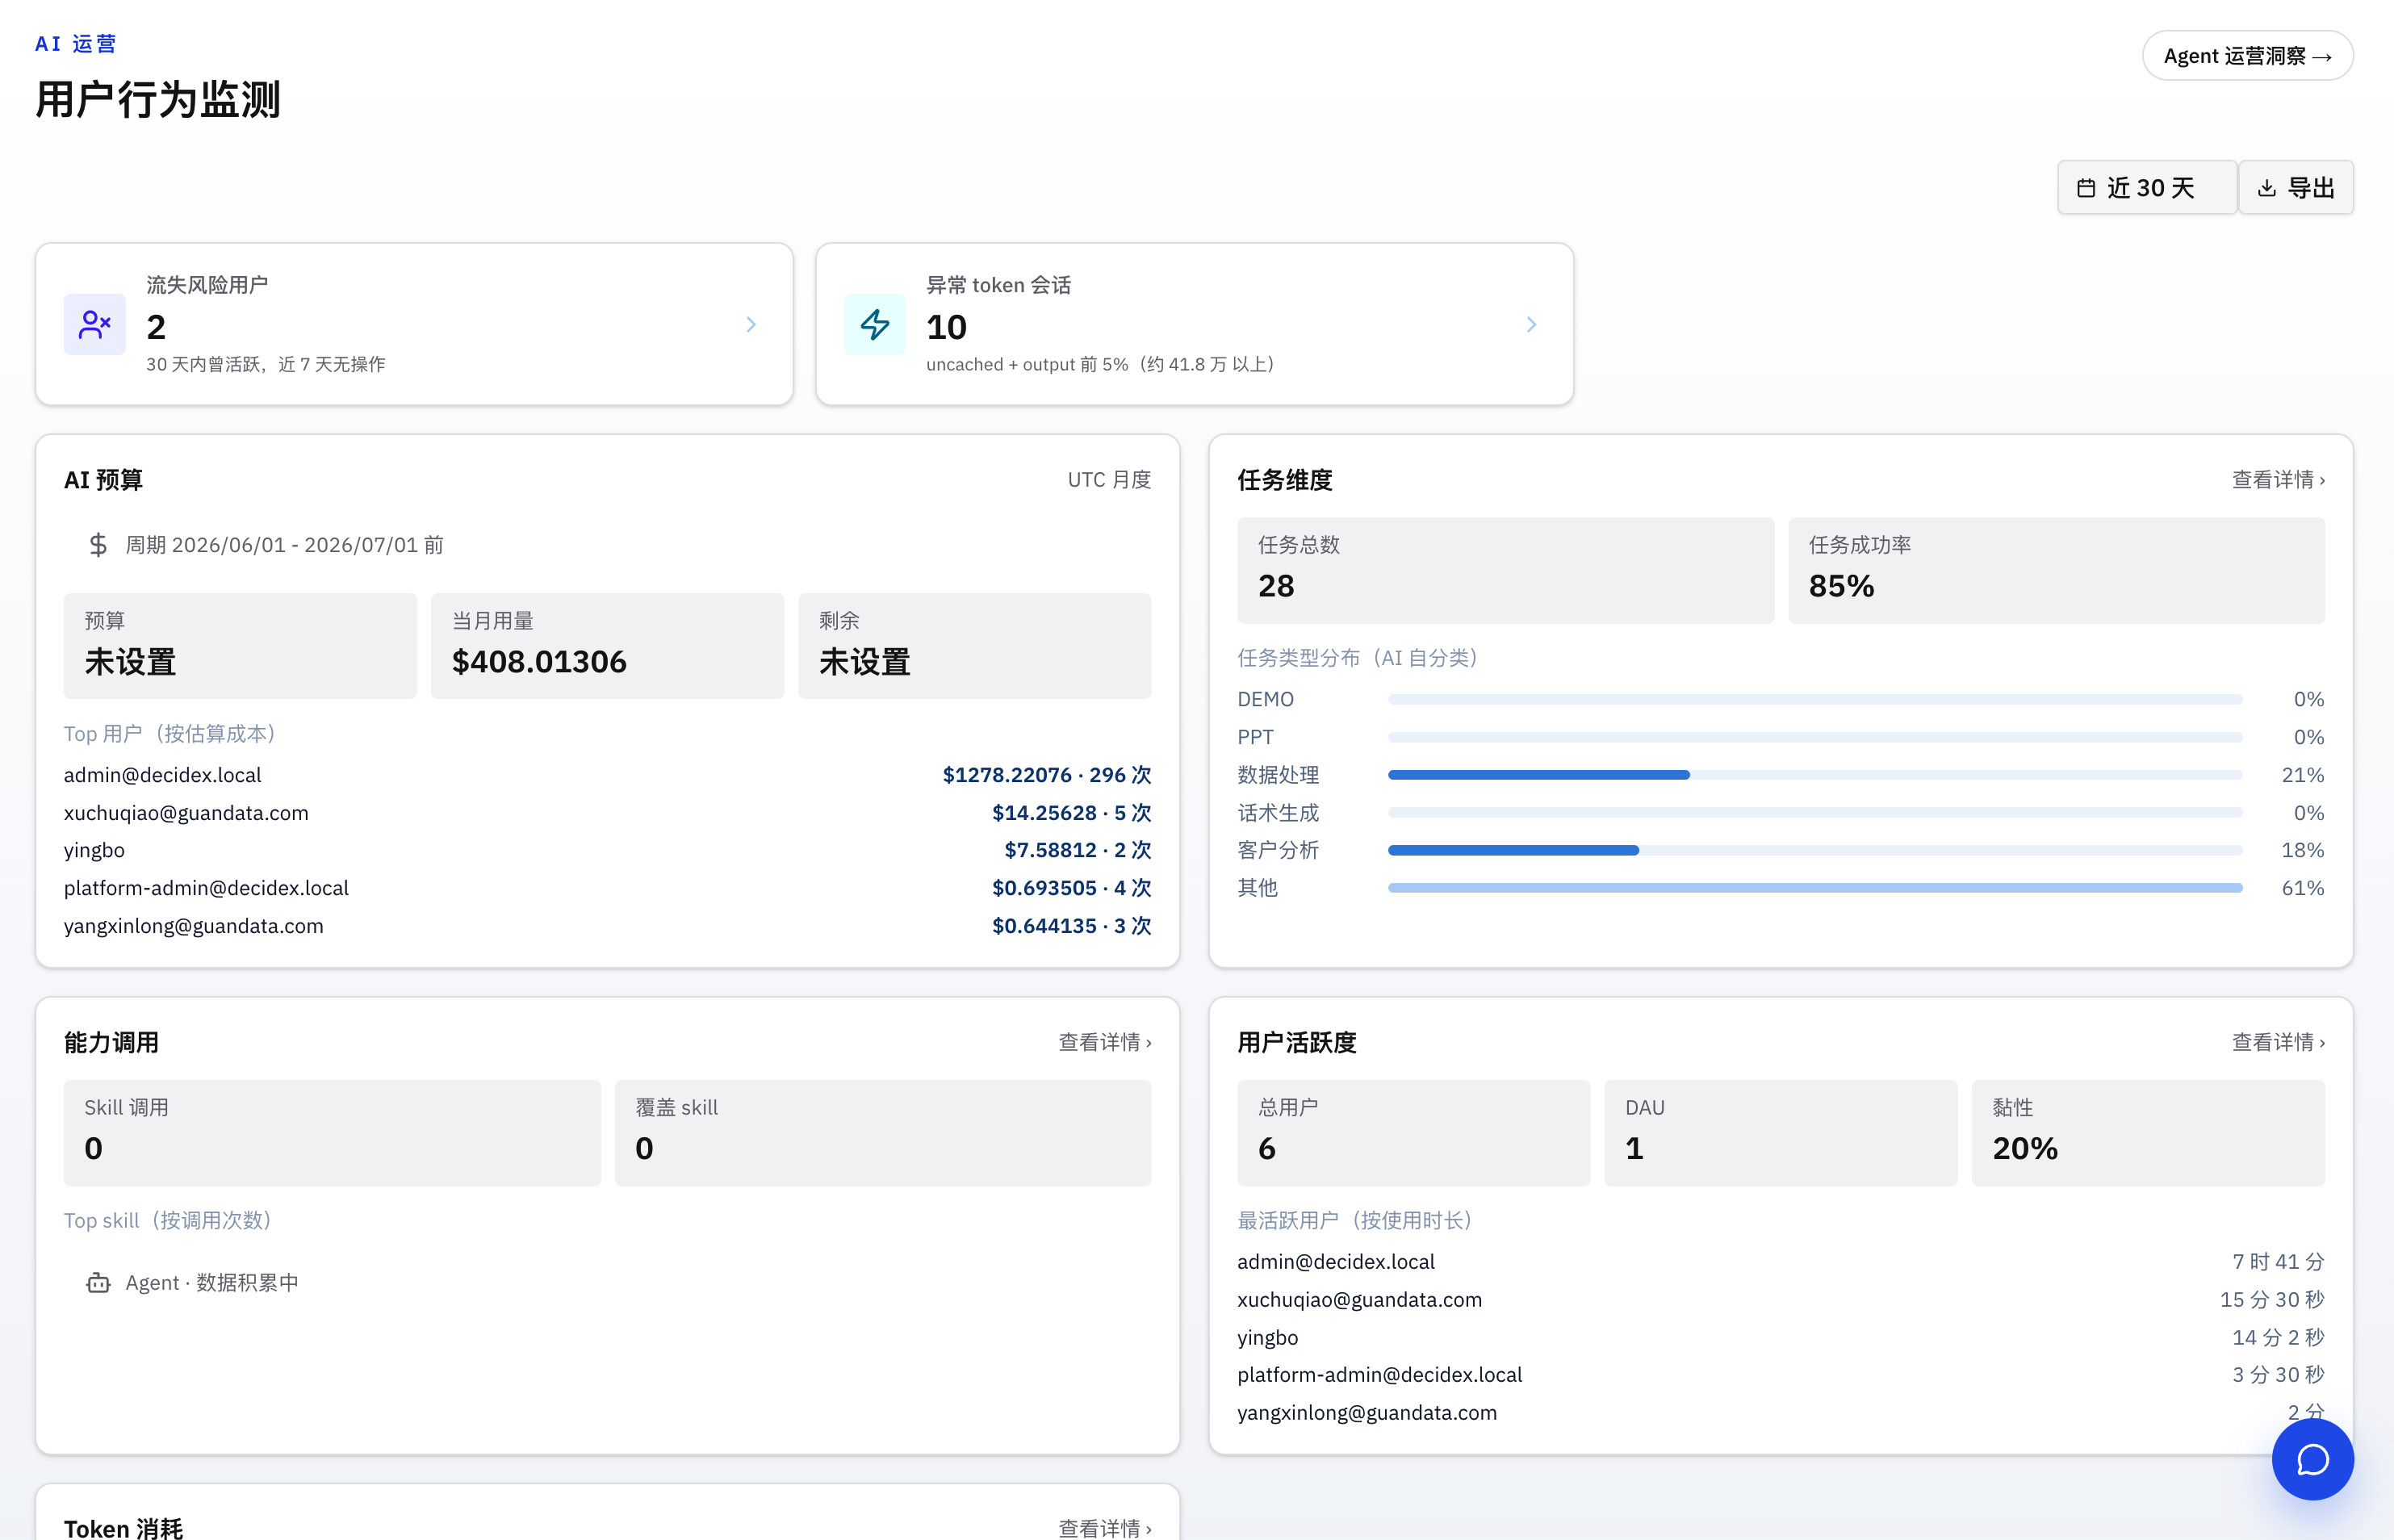Click the 用户行为监测 page heading
Screen dimensions: 2394x1540
(x=158, y=100)
